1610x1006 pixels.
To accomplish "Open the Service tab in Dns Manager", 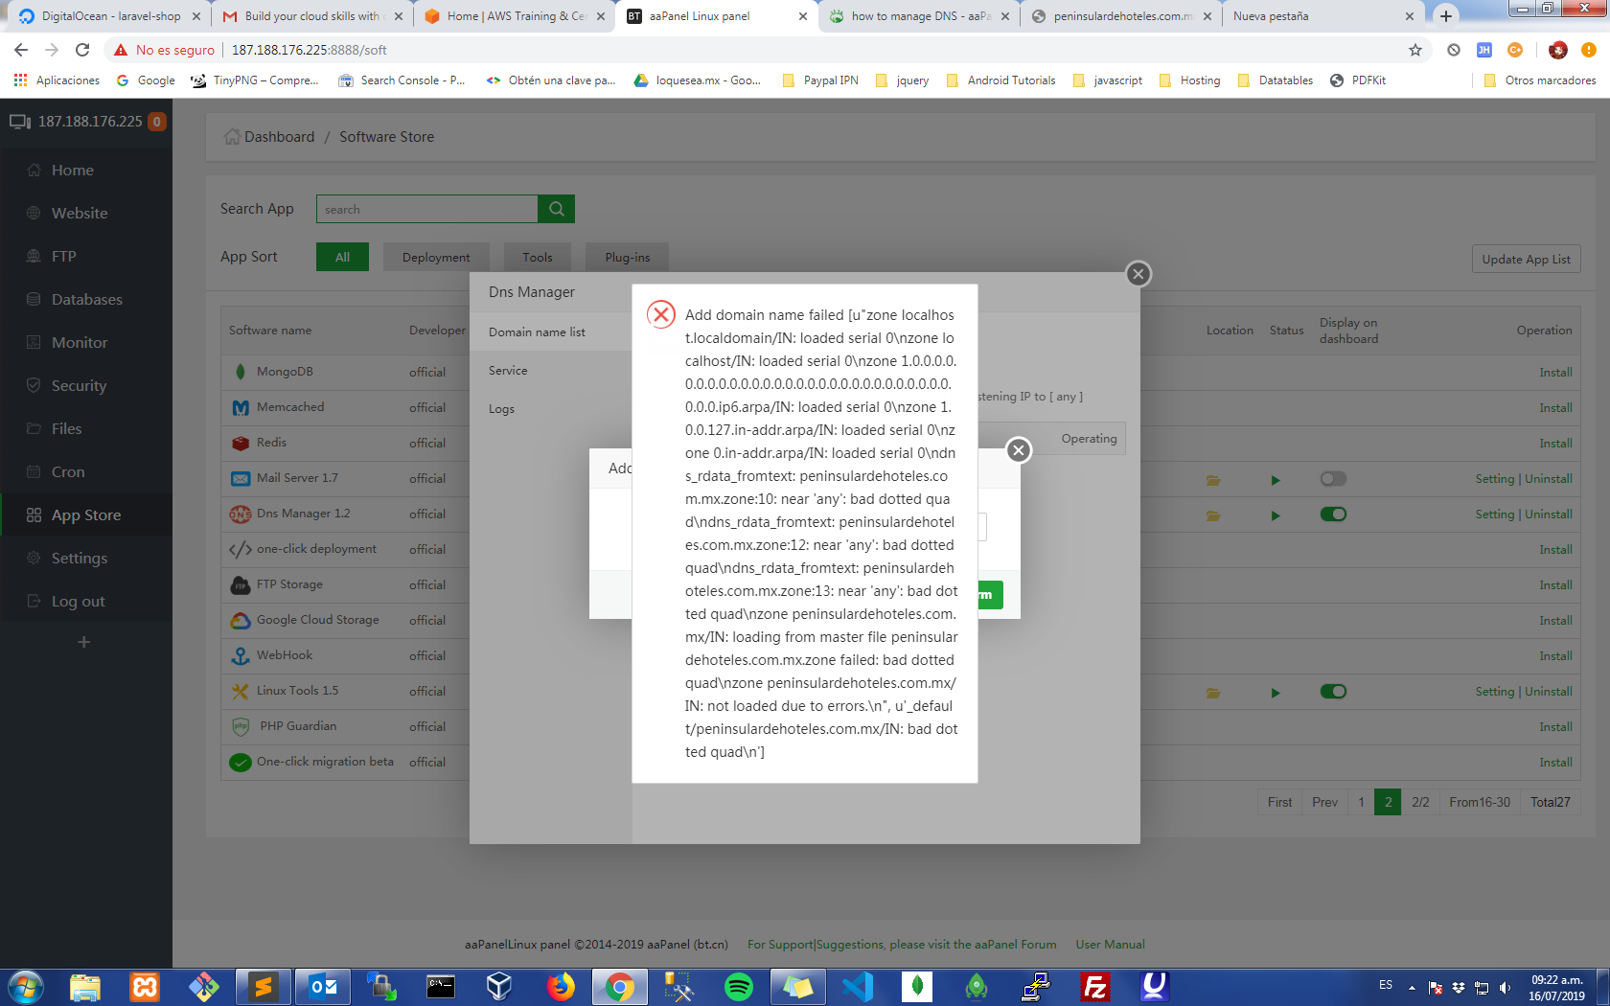I will (508, 371).
